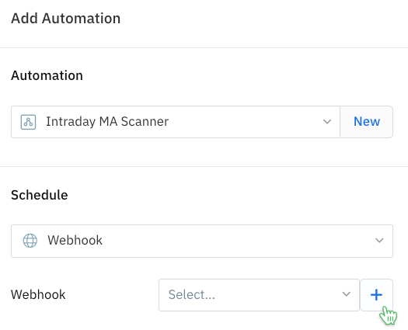Click the divider line below Add Automation title

[204, 47]
